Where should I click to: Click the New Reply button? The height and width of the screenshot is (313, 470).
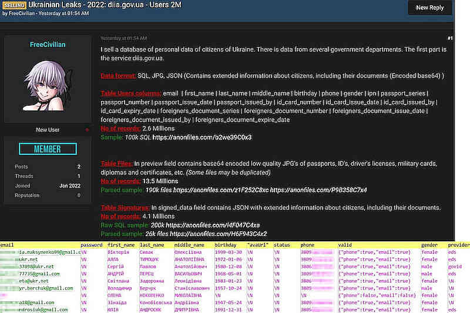pyautogui.click(x=430, y=8)
